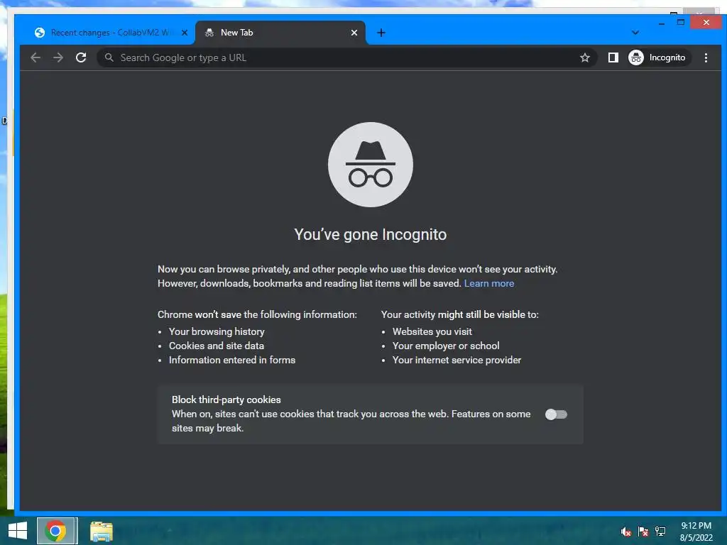Click the "Your browsing history" bullet
The width and height of the screenshot is (727, 545).
coord(217,331)
